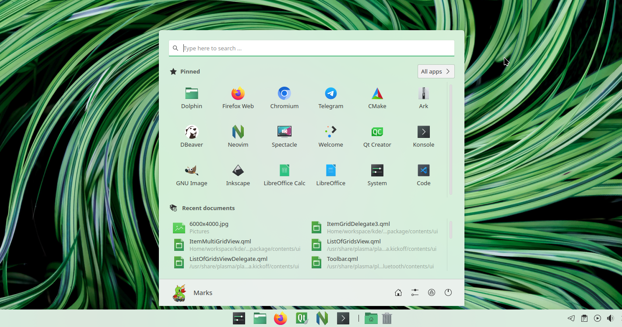This screenshot has height=327, width=622.
Task: Click the Qt Creator taskbar icon
Action: (302, 318)
